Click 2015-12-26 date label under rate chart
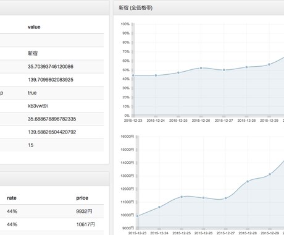Screen dimensions: 284x235 click(201, 121)
